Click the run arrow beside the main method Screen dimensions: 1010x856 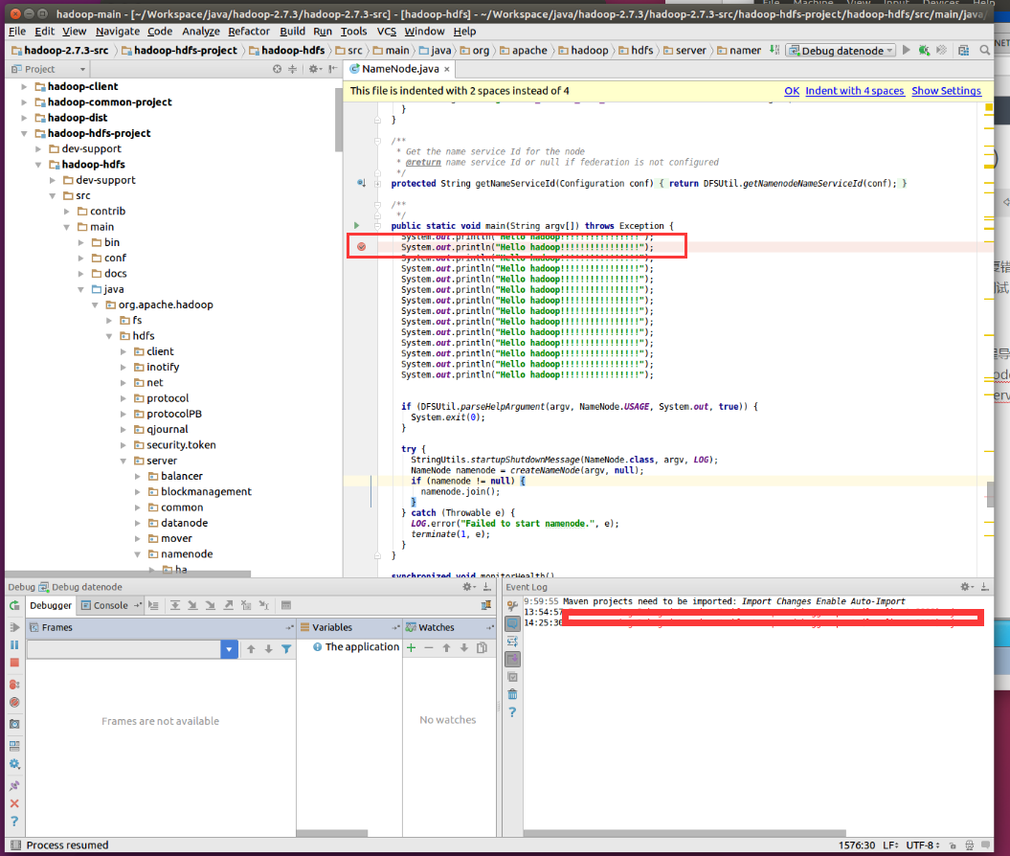pos(357,226)
